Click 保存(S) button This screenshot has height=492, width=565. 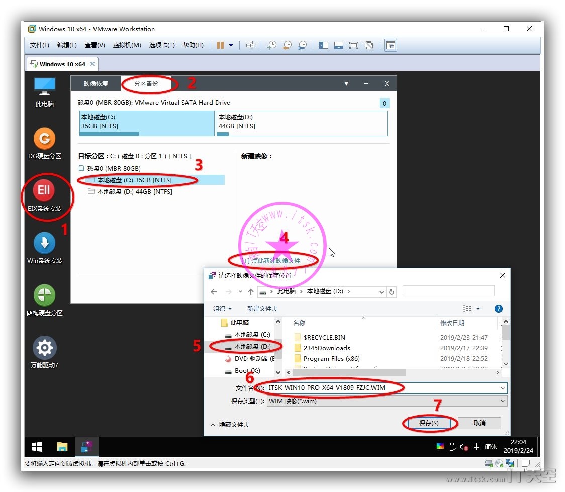click(429, 423)
